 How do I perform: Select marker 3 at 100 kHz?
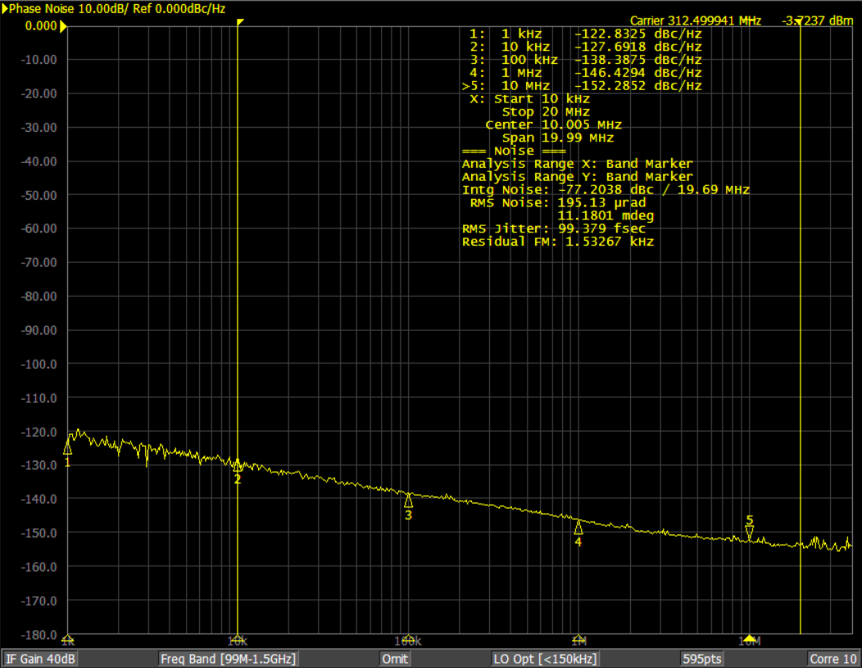coord(408,500)
